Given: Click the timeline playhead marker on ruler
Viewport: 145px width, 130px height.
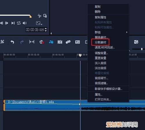Looking at the screenshot, I should click(80, 55).
